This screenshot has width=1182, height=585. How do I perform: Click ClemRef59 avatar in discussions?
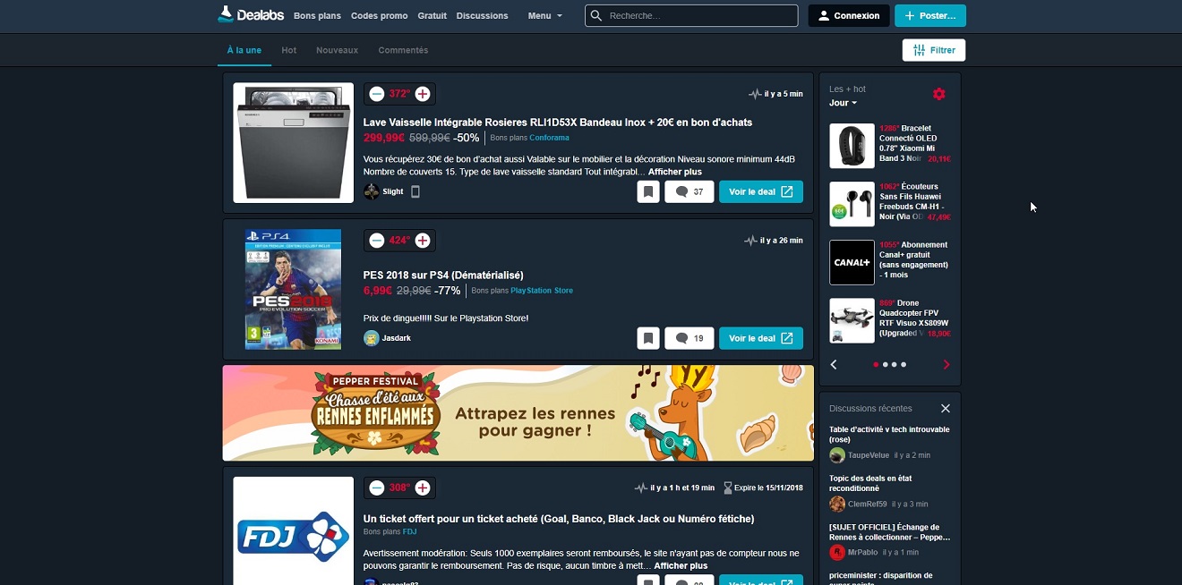click(x=837, y=504)
